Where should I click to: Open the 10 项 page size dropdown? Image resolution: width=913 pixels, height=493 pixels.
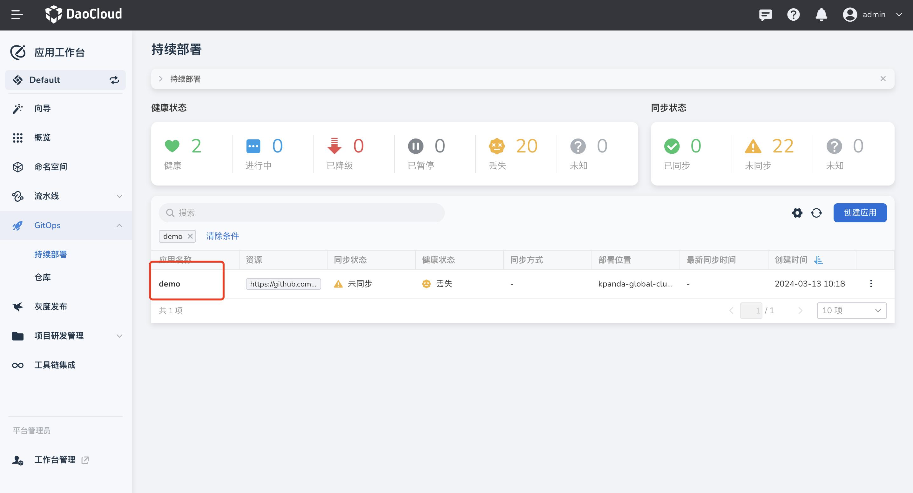[851, 310]
